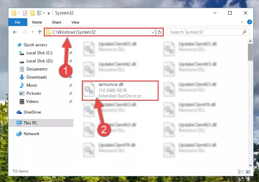Switch to the Share ribbon tab
This screenshot has width=259, height=182.
57,22
